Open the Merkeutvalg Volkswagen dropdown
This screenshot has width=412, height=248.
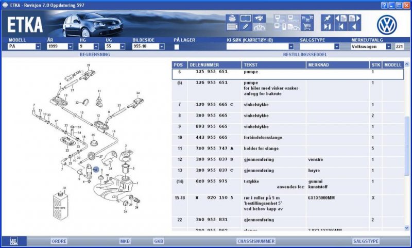coord(389,46)
